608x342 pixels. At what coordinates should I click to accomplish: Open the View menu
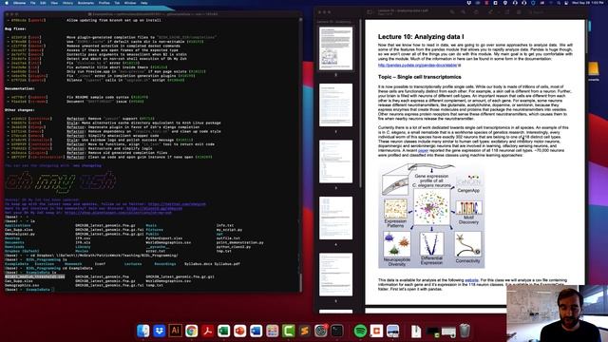54,3
